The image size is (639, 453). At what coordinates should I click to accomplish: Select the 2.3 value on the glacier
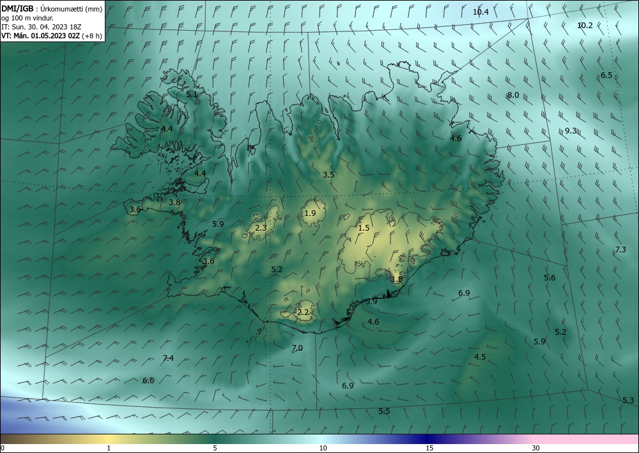click(261, 227)
